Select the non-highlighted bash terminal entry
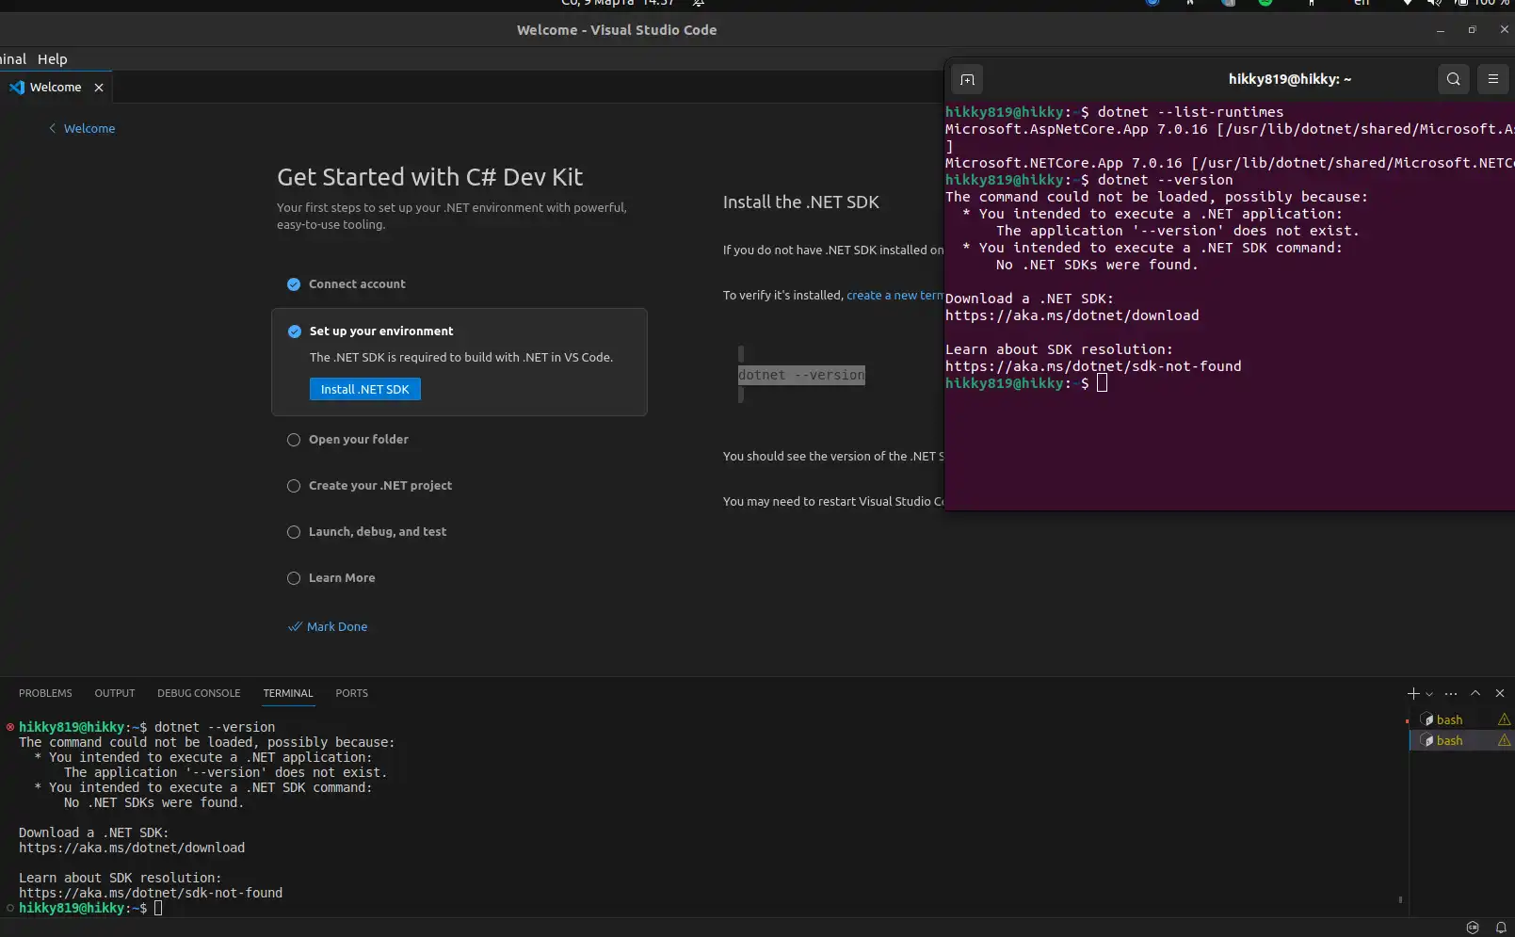 (1461, 719)
